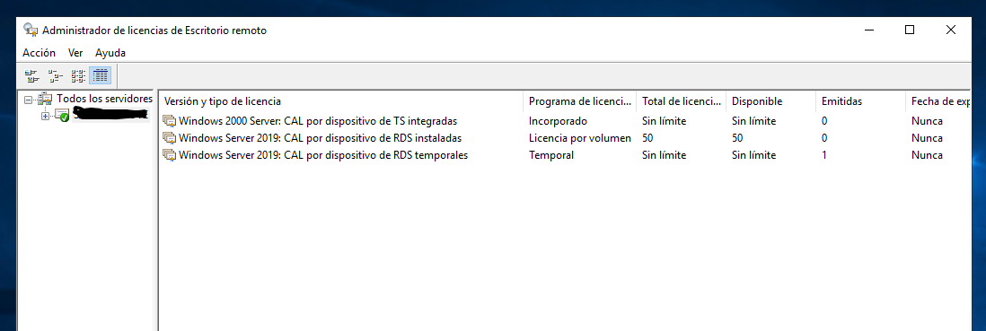Click the RDS temporales license row icon
This screenshot has width=986, height=331.
[x=169, y=155]
